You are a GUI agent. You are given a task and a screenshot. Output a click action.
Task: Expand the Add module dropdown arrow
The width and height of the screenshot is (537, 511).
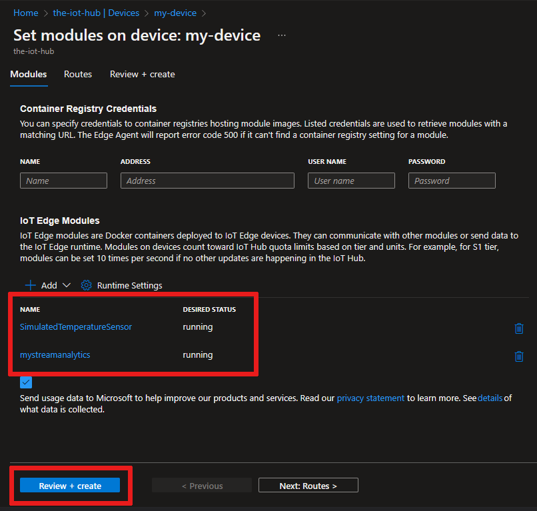[x=66, y=285]
